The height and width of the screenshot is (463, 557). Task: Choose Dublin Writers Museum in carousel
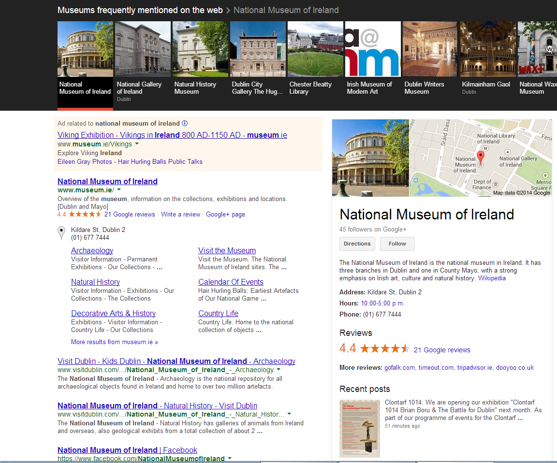pos(430,58)
